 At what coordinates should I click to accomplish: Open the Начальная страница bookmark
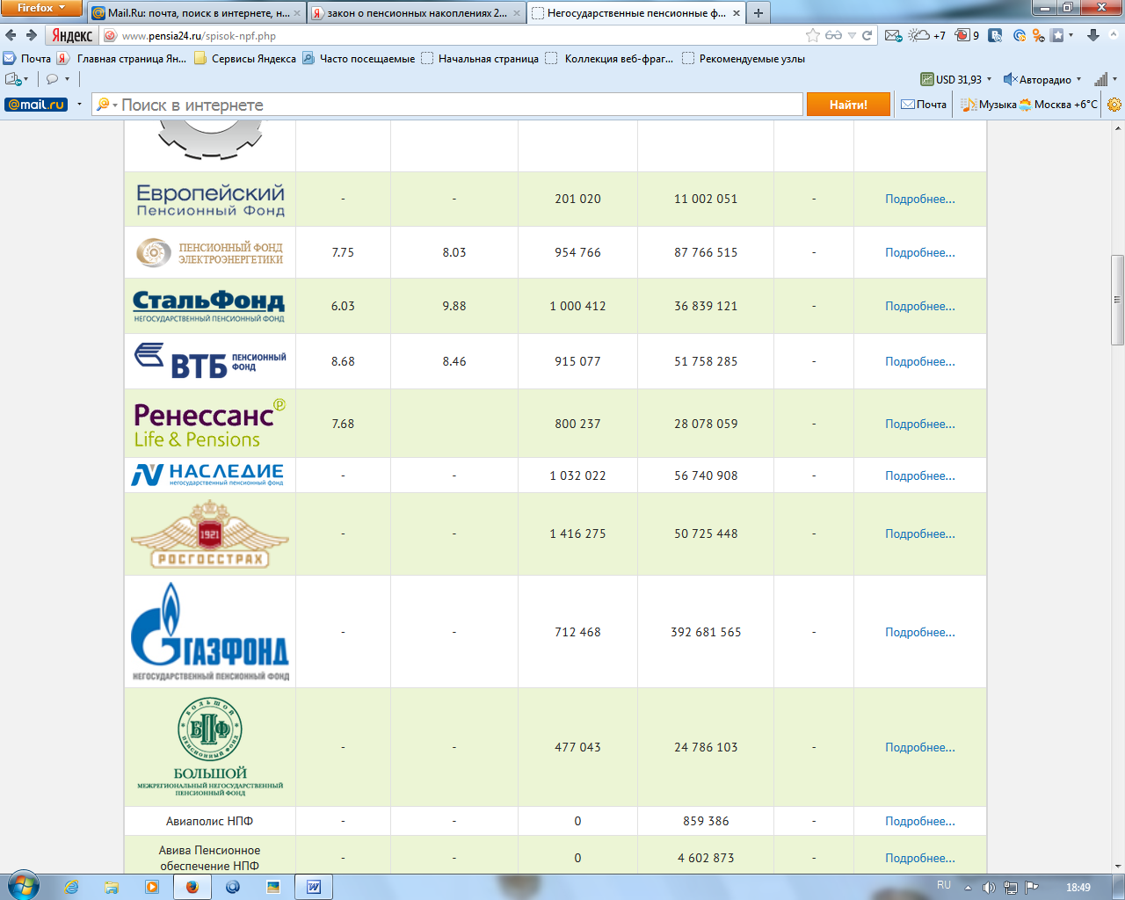480,59
